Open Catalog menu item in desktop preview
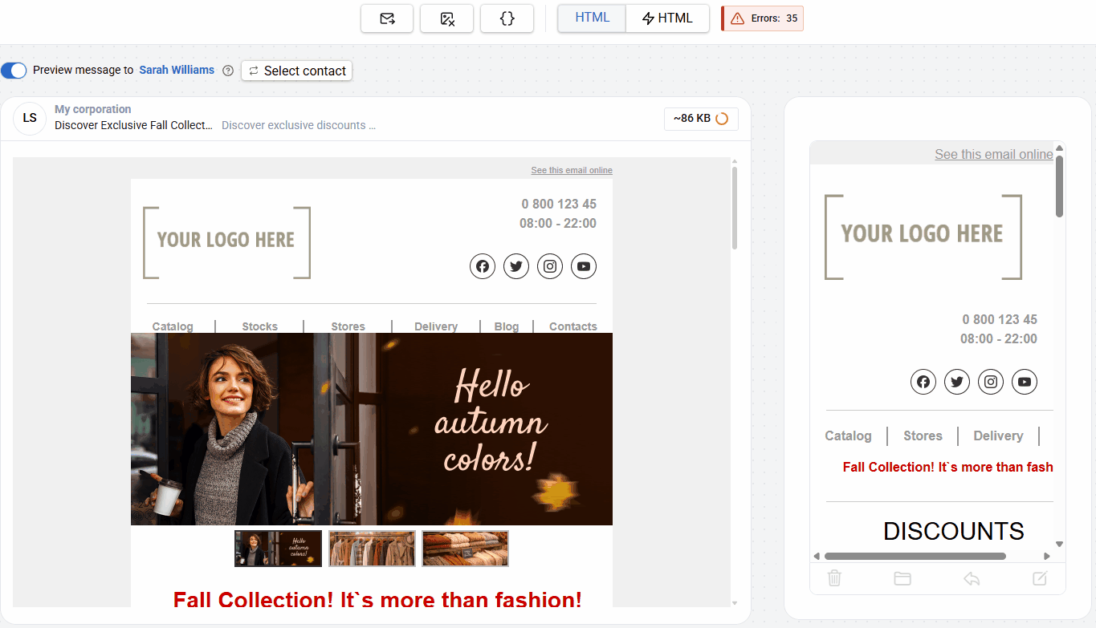Image resolution: width=1096 pixels, height=628 pixels. coord(173,326)
